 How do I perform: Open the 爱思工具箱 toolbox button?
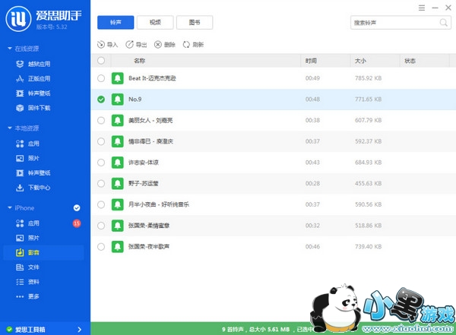point(40,328)
